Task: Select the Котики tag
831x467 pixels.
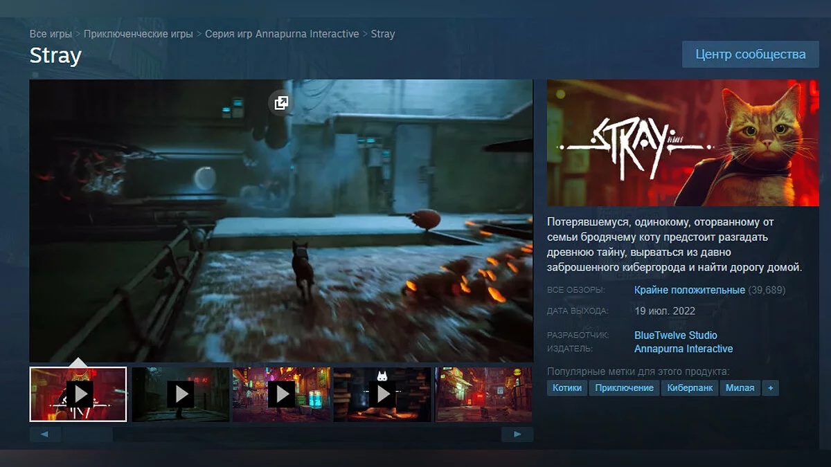Action: (567, 387)
